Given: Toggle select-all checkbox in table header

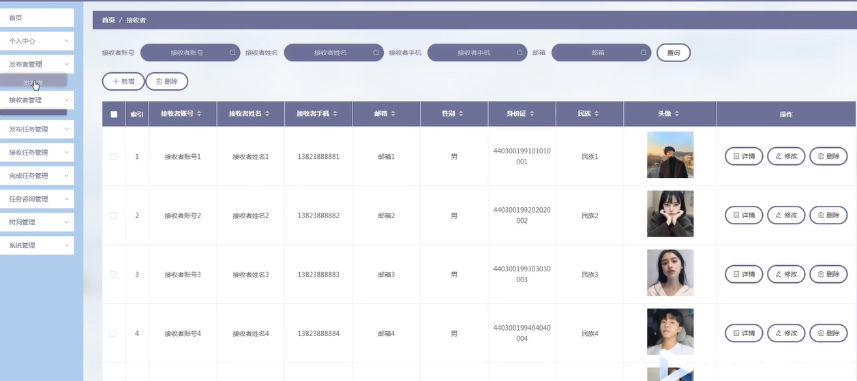Looking at the screenshot, I should tap(114, 115).
